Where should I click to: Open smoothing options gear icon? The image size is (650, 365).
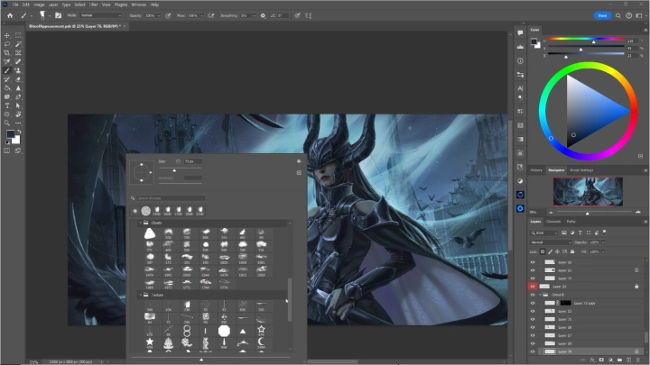263,15
